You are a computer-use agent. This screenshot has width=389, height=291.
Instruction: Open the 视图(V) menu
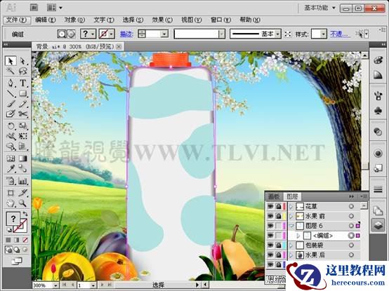pyautogui.click(x=191, y=20)
